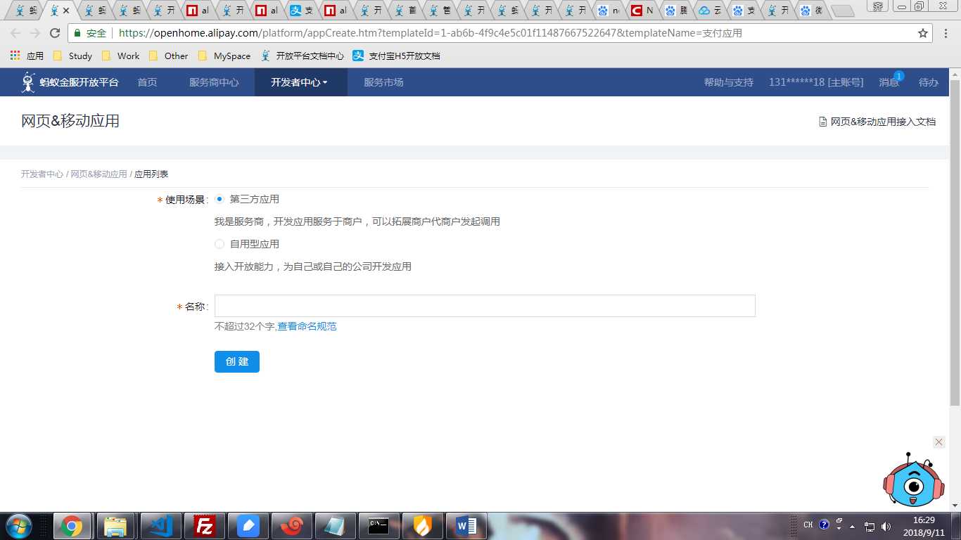
Task: Expand the 开发者中心 dropdown menu
Action: click(300, 82)
